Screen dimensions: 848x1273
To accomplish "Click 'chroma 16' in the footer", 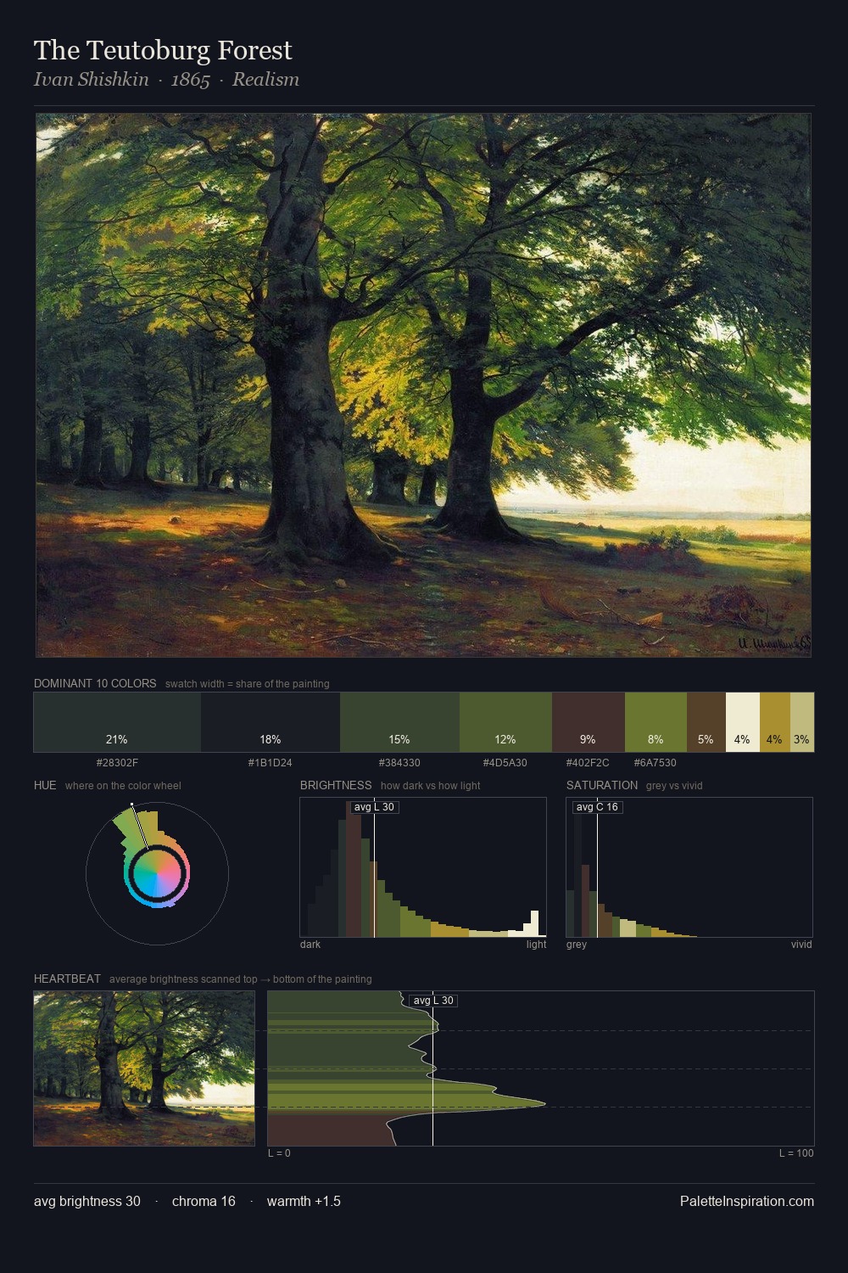I will 204,1202.
